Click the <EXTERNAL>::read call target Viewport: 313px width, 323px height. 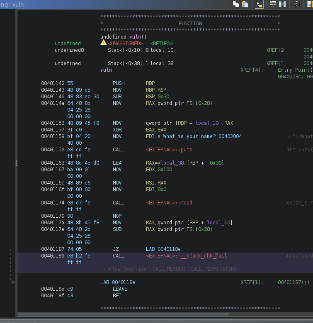click(x=169, y=203)
